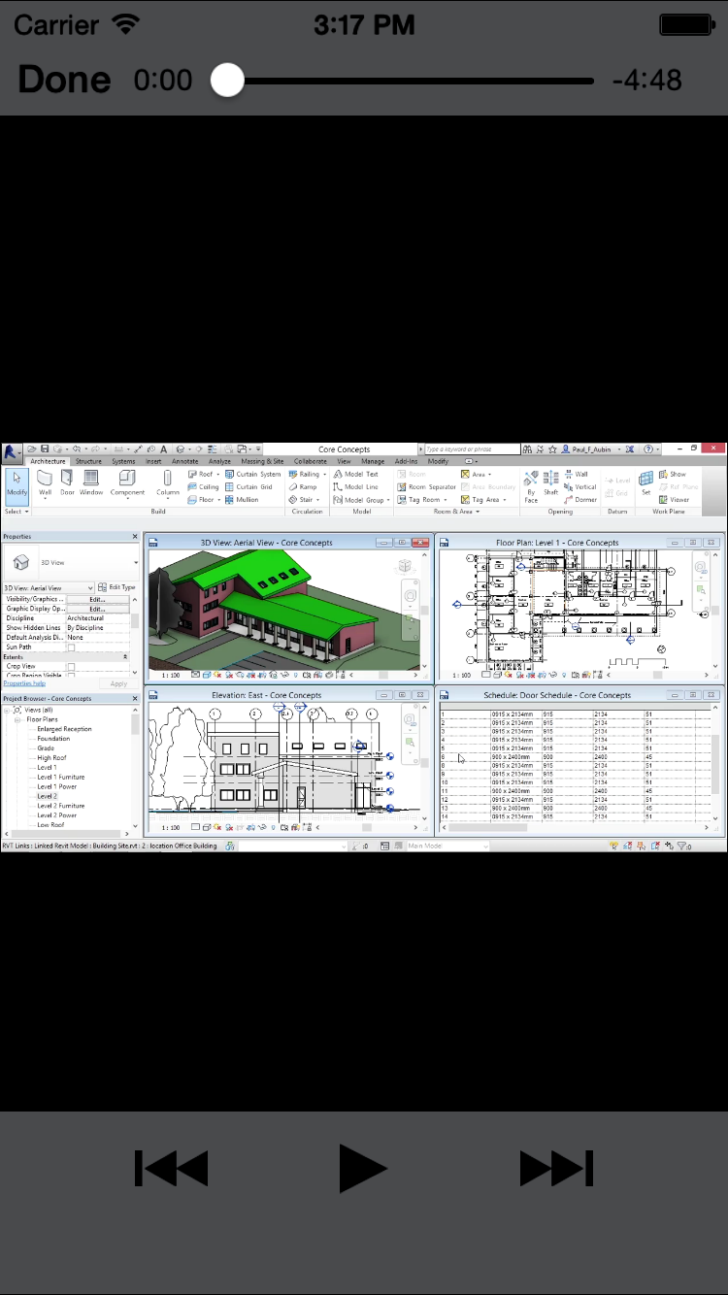Click the Dormer opening tool
This screenshot has height=1295, width=728.
pos(580,500)
